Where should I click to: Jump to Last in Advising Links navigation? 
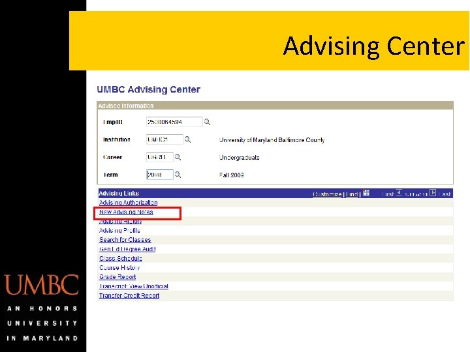445,194
